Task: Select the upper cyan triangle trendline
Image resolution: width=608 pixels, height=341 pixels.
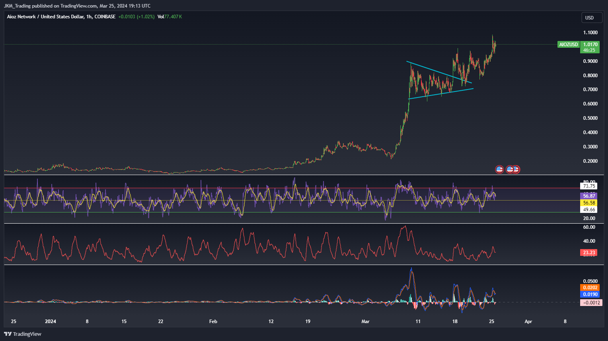Action: pos(439,72)
